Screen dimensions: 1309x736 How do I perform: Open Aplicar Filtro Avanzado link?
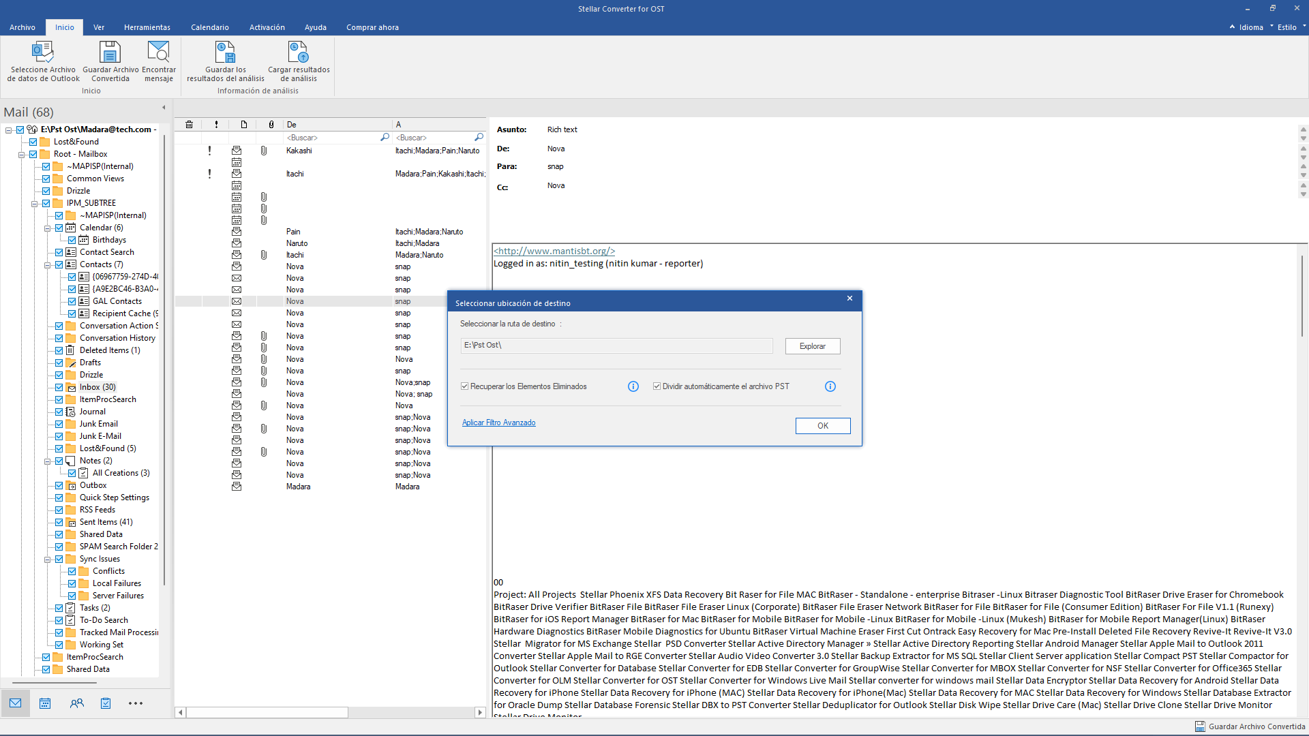(x=499, y=423)
